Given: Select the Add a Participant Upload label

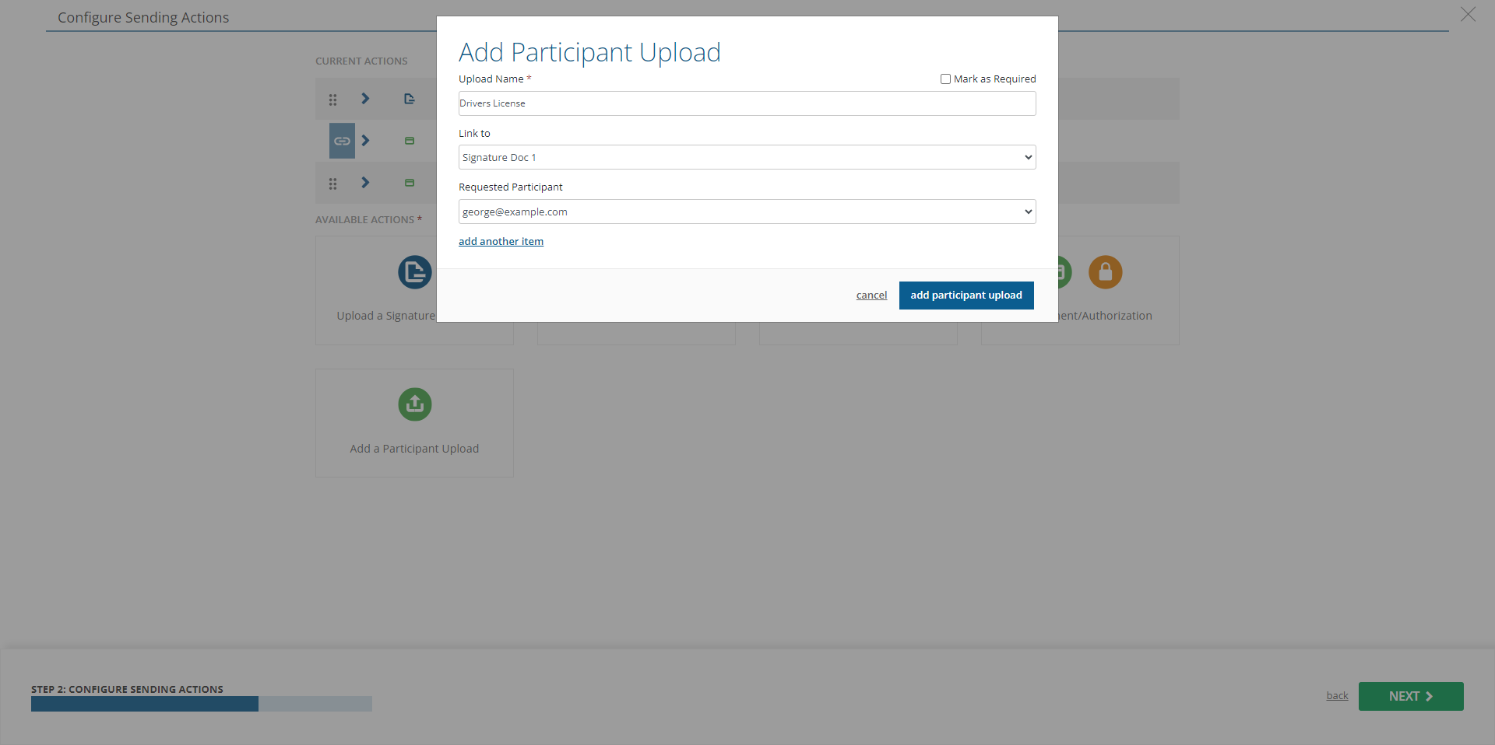Looking at the screenshot, I should [414, 449].
